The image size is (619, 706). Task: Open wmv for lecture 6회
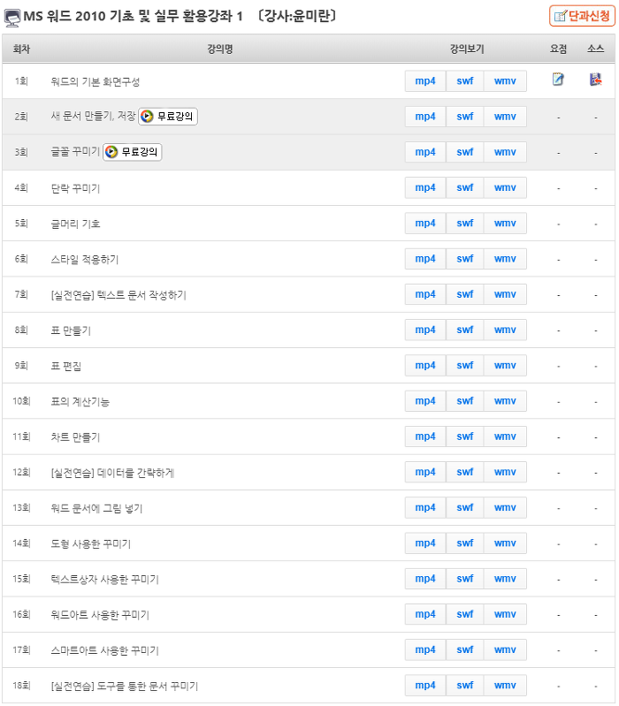tap(505, 259)
